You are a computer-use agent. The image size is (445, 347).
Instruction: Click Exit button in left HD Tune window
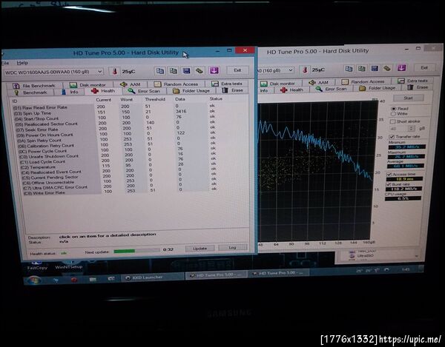(237, 70)
